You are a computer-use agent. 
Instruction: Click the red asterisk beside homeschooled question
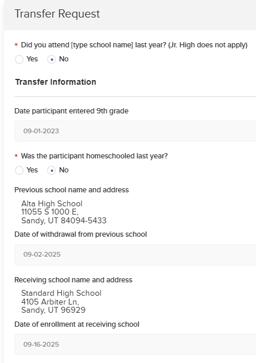pos(16,155)
